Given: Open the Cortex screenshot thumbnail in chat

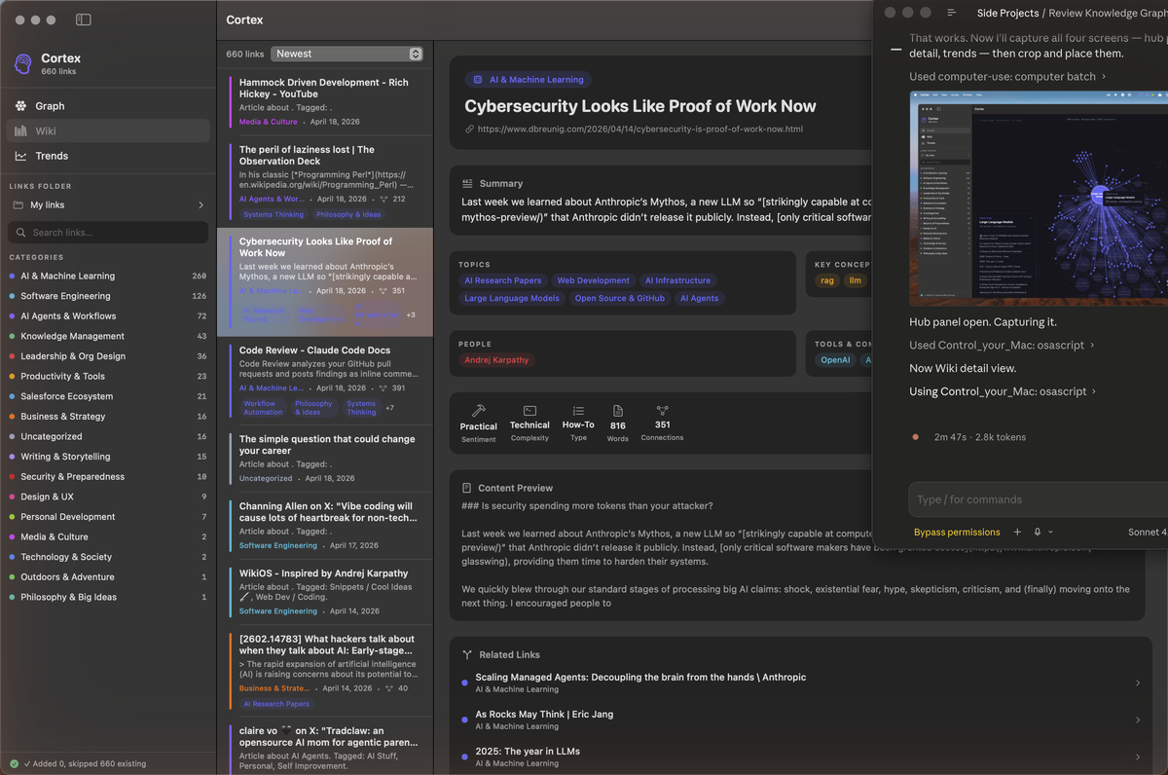Looking at the screenshot, I should (1039, 198).
